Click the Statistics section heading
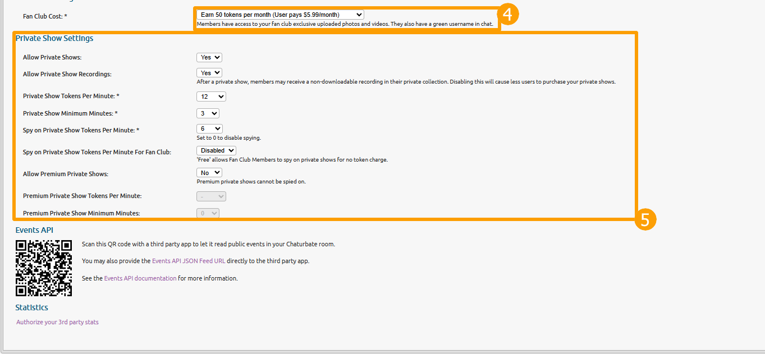765x354 pixels. [x=31, y=307]
